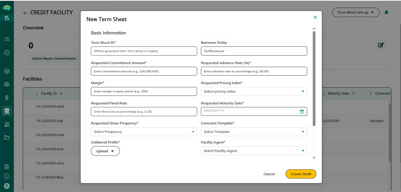Click the Create Draft button
Image resolution: width=401 pixels, height=192 pixels.
coord(301,174)
